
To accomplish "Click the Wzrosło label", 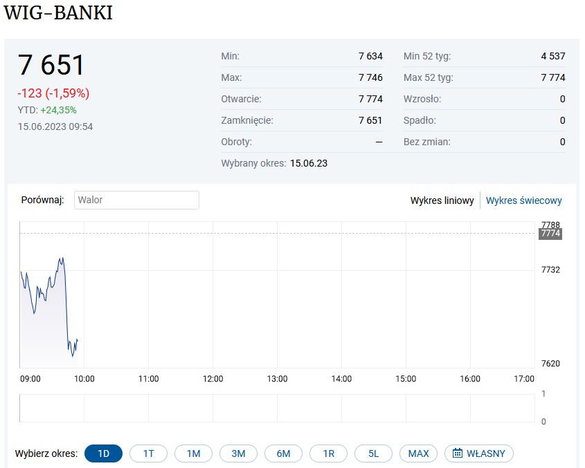I will tap(422, 99).
